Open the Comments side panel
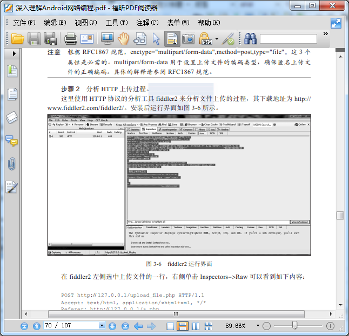 [11, 141]
